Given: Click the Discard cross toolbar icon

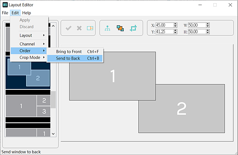Looking at the screenshot, I should tap(79, 28).
